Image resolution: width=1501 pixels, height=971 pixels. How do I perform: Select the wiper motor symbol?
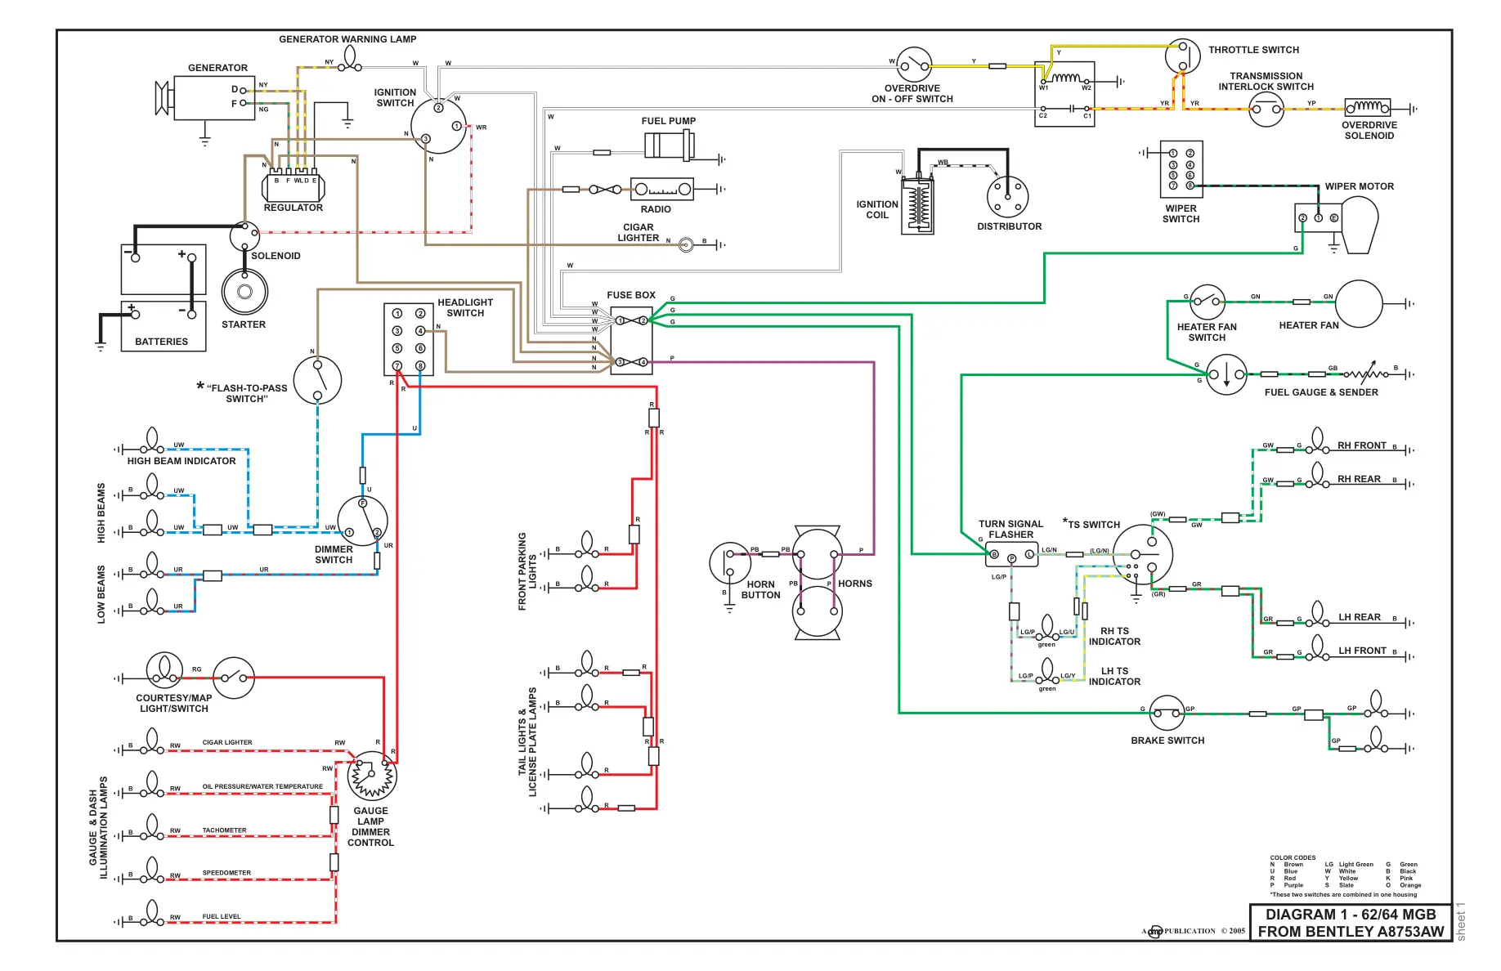[1337, 225]
